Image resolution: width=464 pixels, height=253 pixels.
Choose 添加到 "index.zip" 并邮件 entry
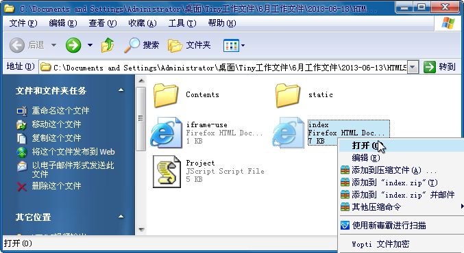click(x=402, y=195)
